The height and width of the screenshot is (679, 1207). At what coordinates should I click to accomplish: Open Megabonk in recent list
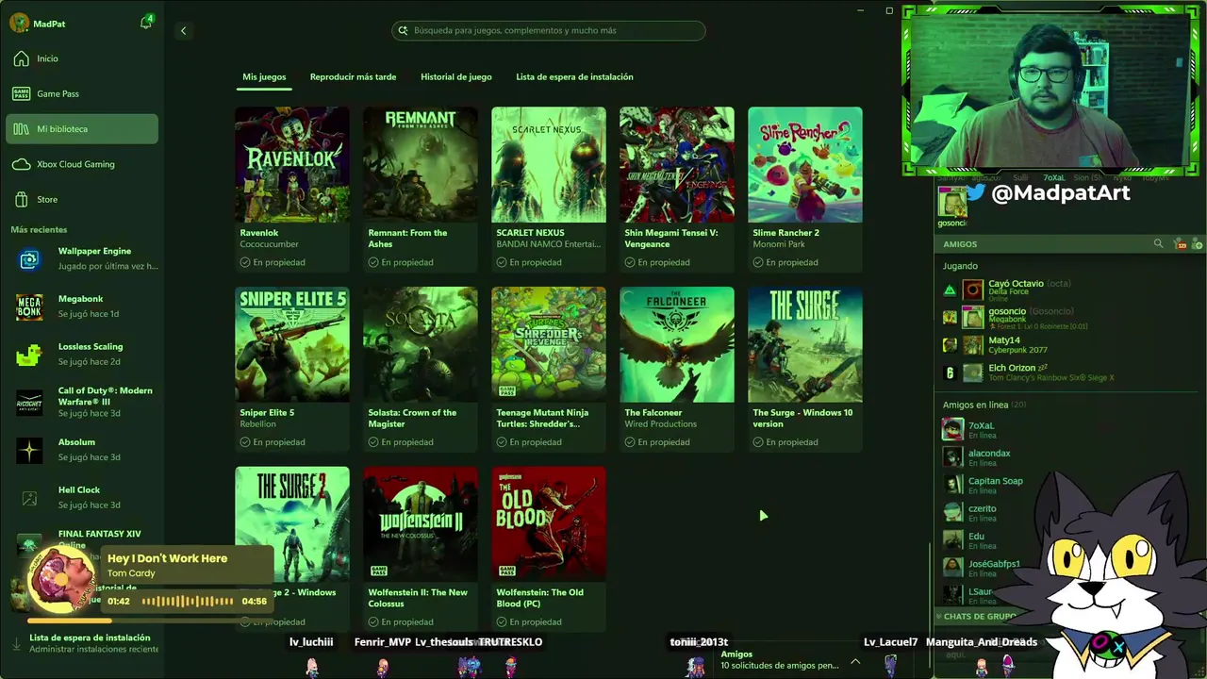[82, 306]
